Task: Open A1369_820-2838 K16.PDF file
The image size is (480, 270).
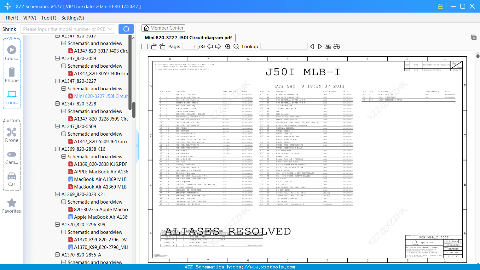Action: [x=98, y=164]
